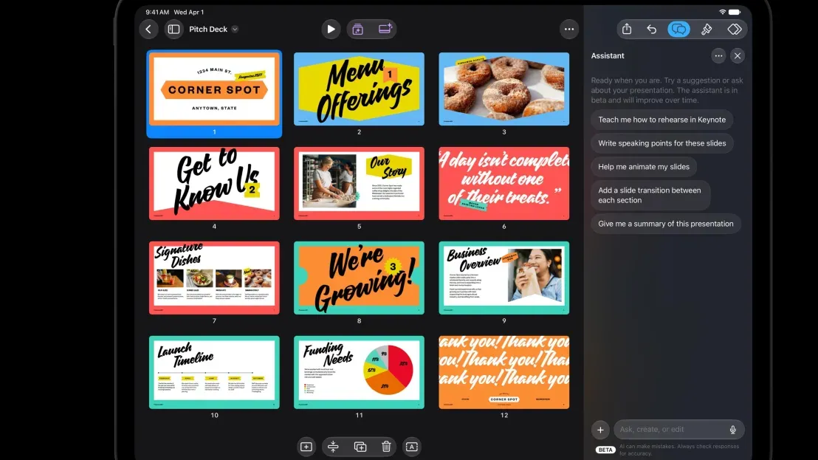Image resolution: width=818 pixels, height=460 pixels.
Task: Choose Give me a summary of this presentation
Action: (x=666, y=224)
